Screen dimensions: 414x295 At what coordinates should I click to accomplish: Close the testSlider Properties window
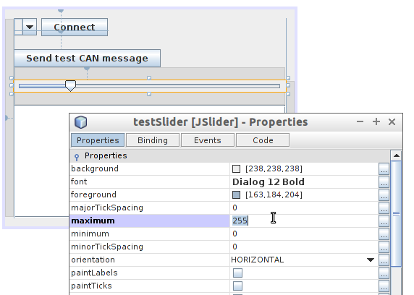pyautogui.click(x=392, y=121)
